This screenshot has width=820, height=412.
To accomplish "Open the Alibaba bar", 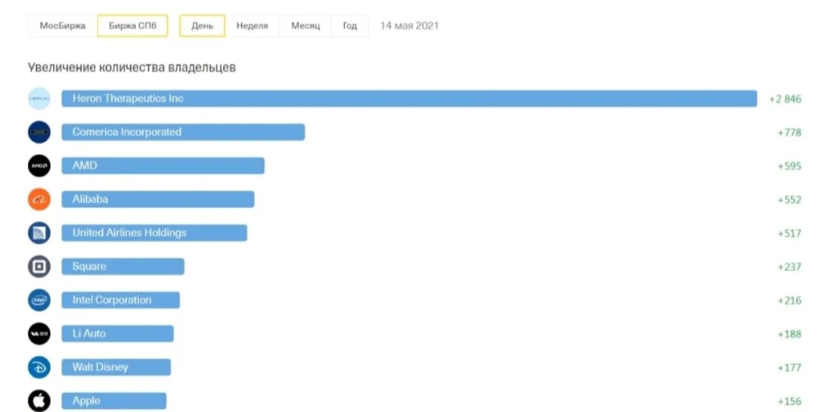I will (158, 200).
